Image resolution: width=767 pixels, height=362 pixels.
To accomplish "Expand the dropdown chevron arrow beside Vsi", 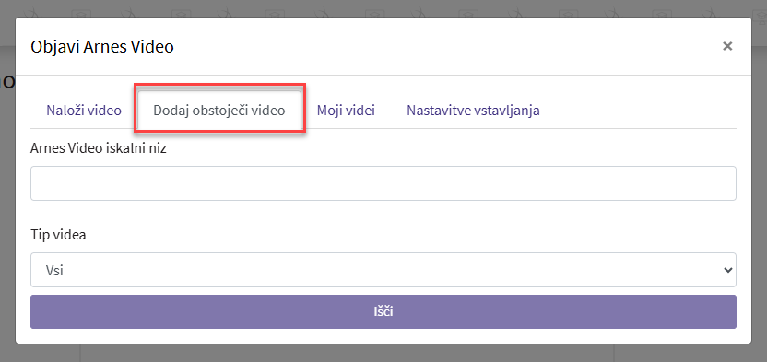I will [x=728, y=270].
